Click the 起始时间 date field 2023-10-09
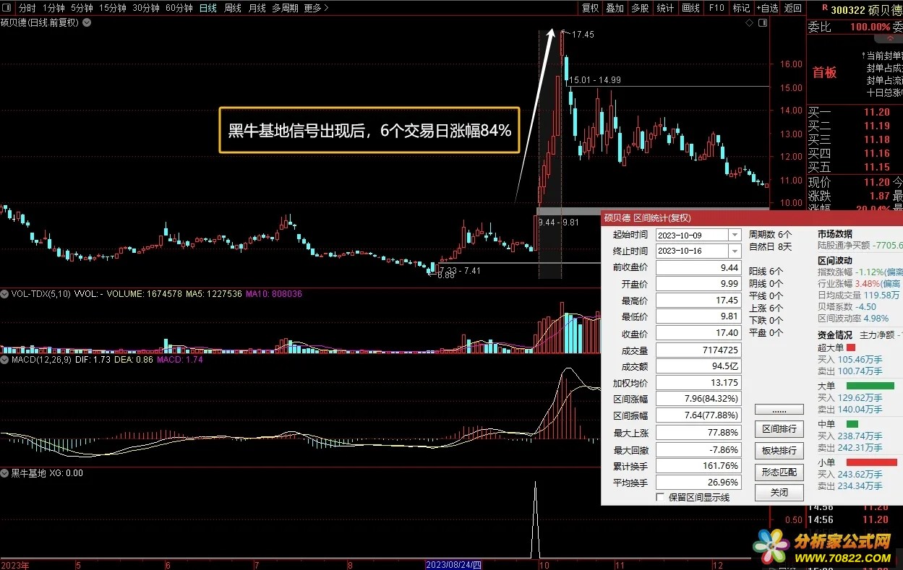 click(693, 235)
